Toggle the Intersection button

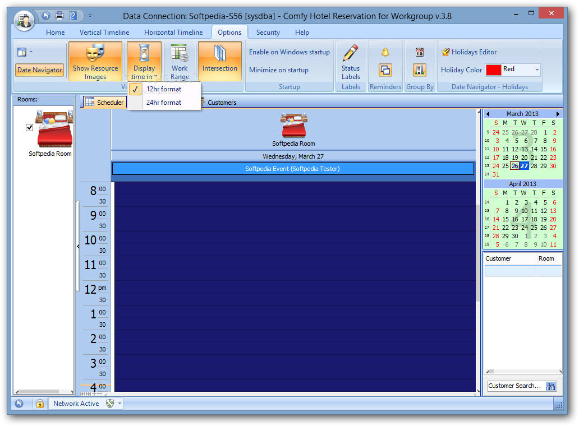(x=220, y=61)
